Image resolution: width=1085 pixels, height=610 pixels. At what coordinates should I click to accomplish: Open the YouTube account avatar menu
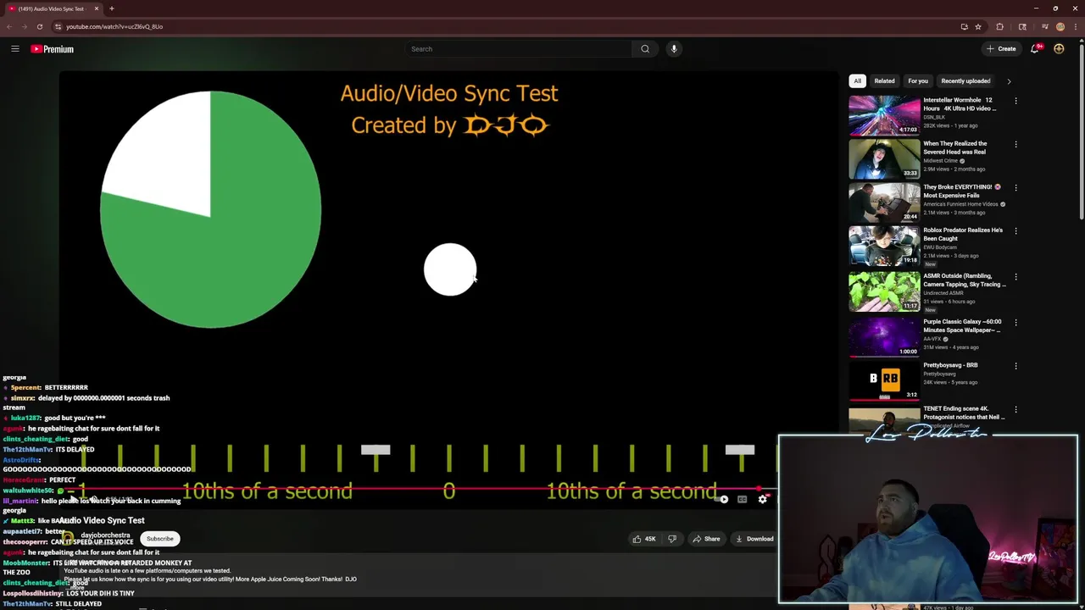pos(1059,49)
